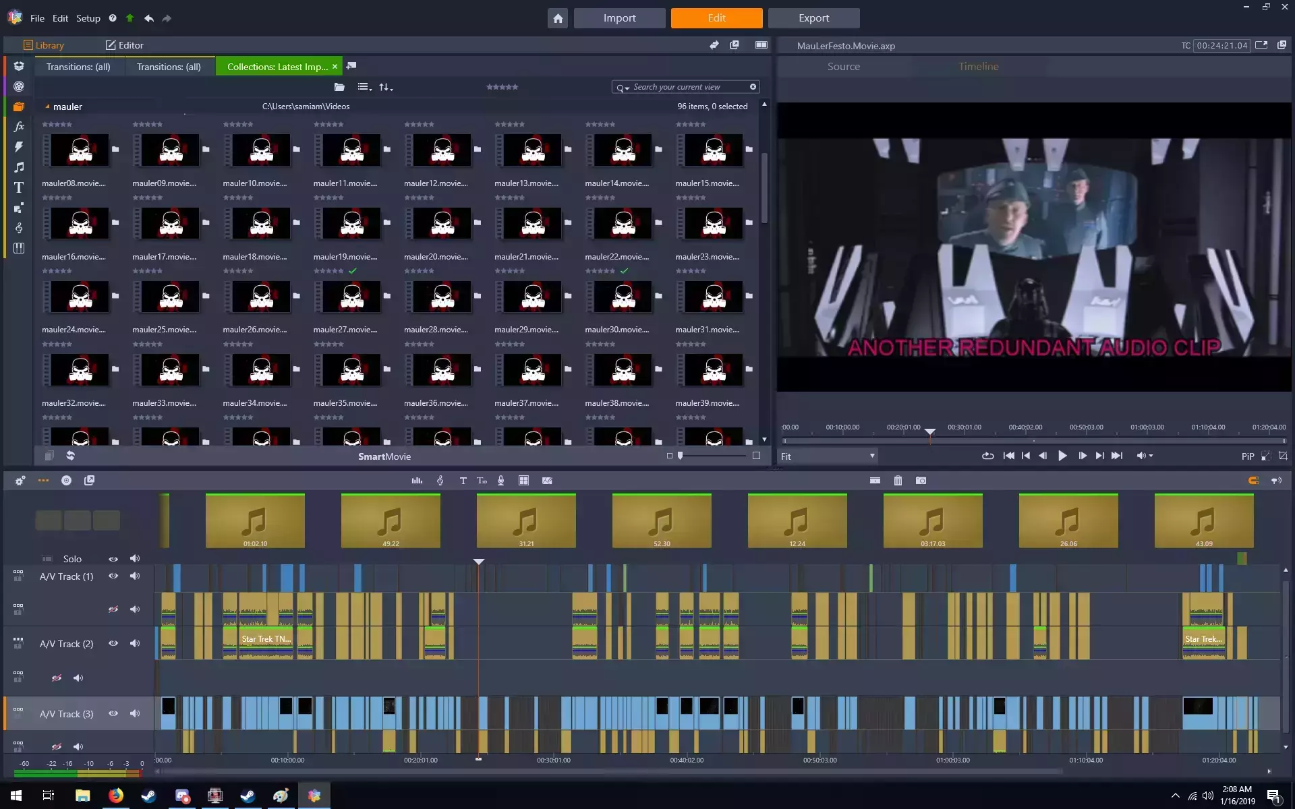
Task: Go to the home screen icon
Action: pyautogui.click(x=558, y=18)
